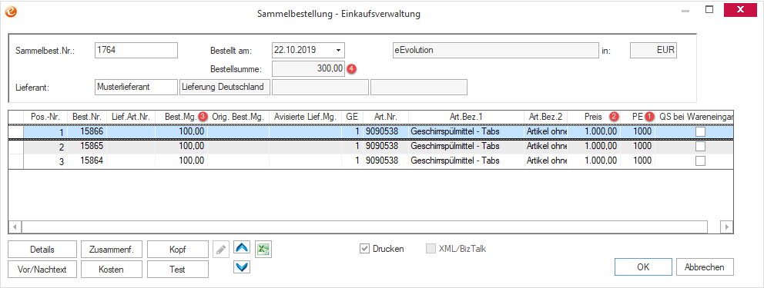Check QS bei Wareneingang for order 15865
Image resolution: width=764 pixels, height=288 pixels.
coord(700,146)
